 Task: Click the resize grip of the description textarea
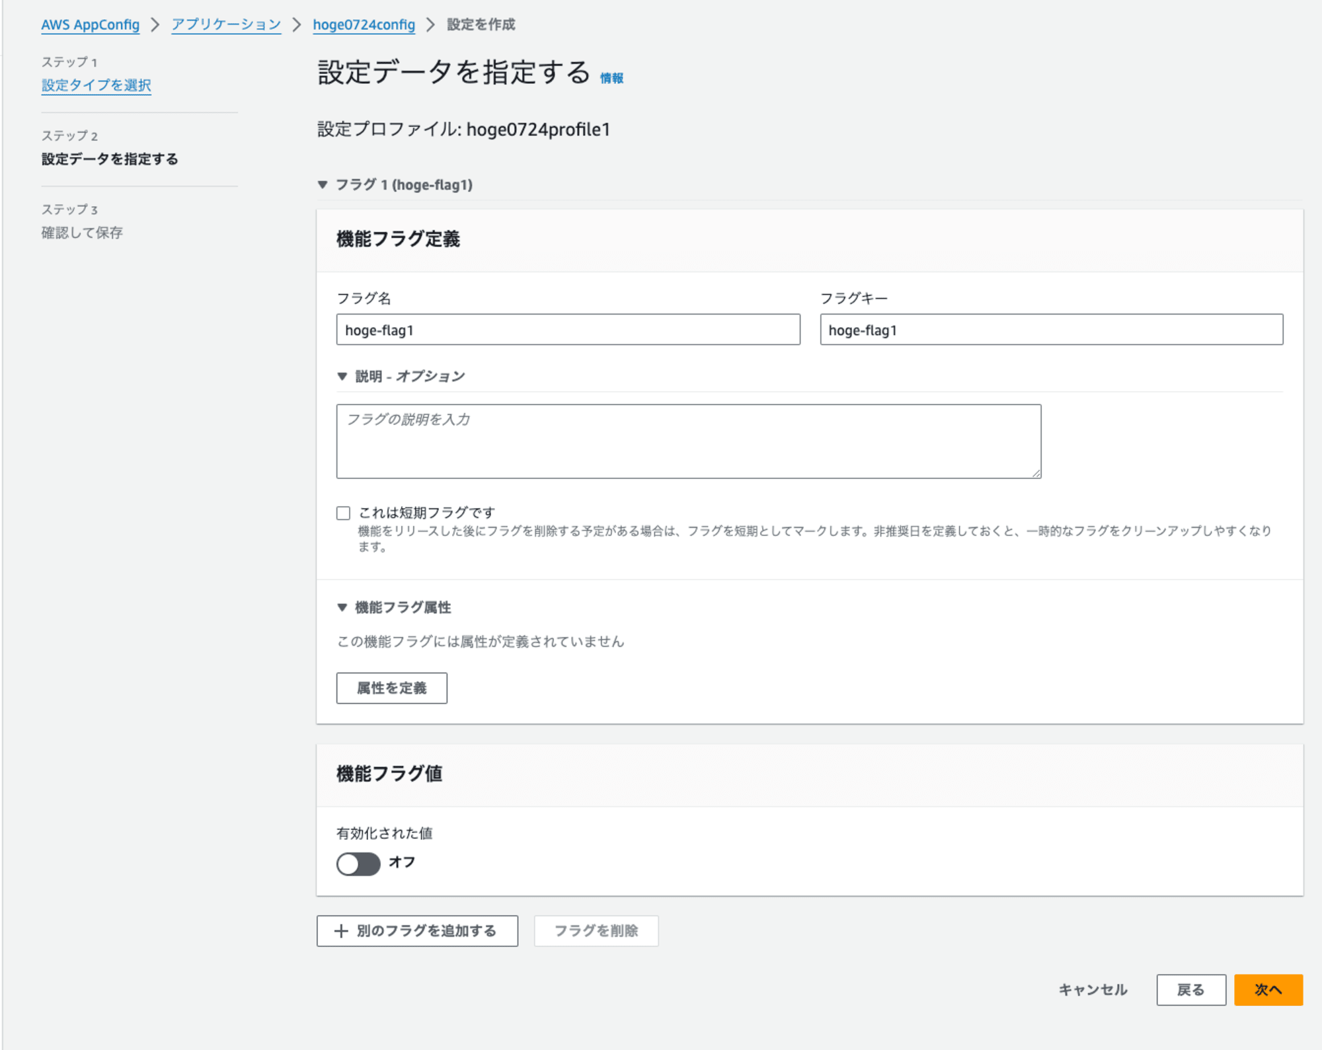1036,472
